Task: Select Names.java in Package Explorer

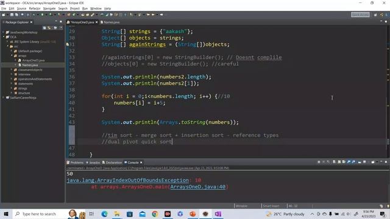Action: pyautogui.click(x=30, y=65)
